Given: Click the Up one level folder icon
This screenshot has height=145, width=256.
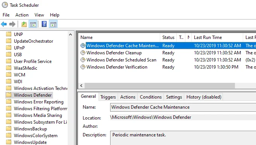Looking at the screenshot, I should click(24, 24).
